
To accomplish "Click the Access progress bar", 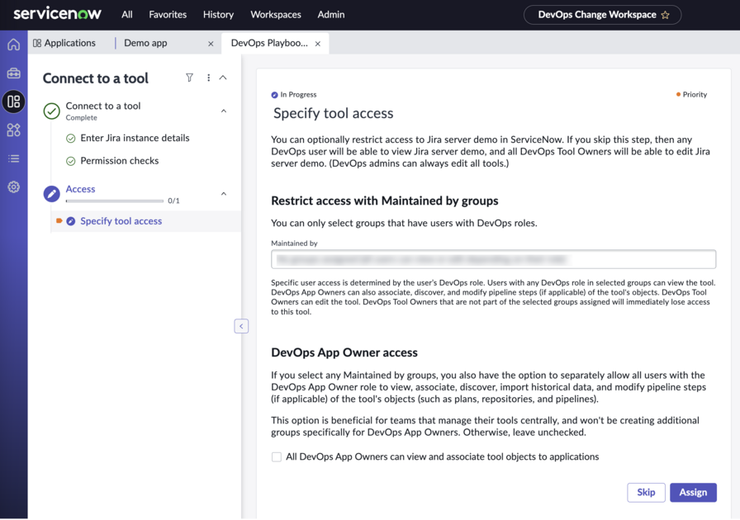I will pos(115,201).
